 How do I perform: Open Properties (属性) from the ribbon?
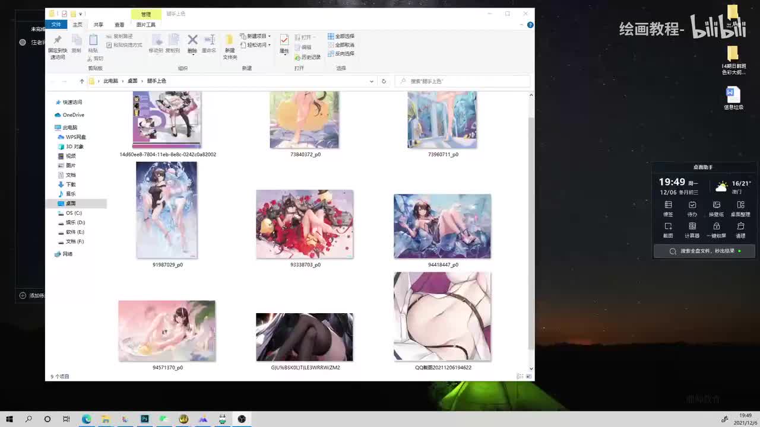pos(284,44)
